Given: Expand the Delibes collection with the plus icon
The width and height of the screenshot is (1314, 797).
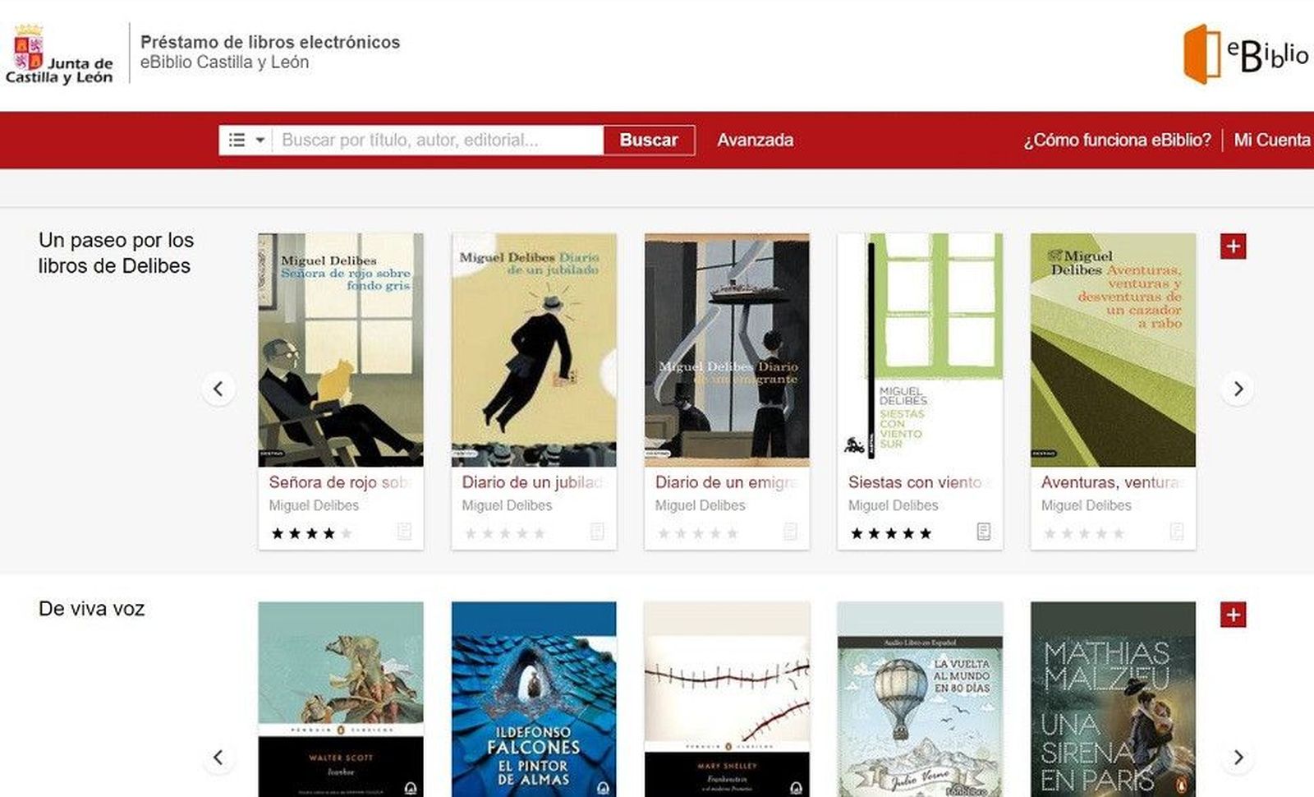Looking at the screenshot, I should 1233,246.
